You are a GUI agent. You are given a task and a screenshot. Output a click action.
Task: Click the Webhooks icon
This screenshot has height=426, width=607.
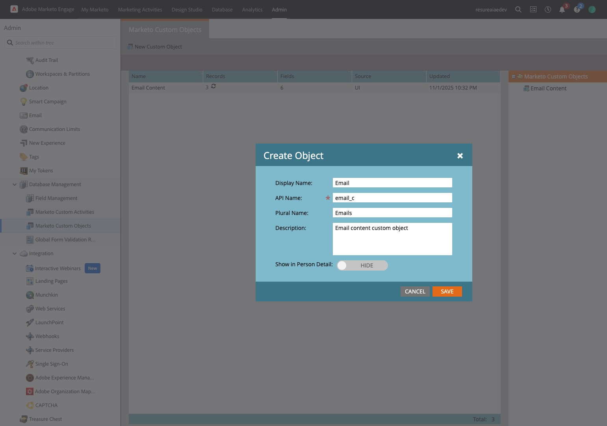click(30, 336)
